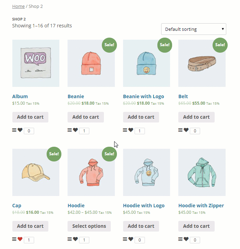Click Select options for Hoodie

[89, 226]
